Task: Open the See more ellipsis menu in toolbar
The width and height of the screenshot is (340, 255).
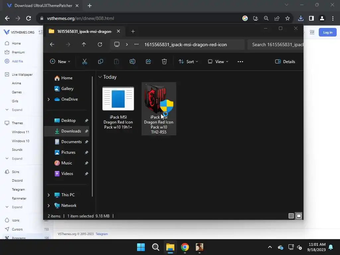Action: [x=240, y=61]
